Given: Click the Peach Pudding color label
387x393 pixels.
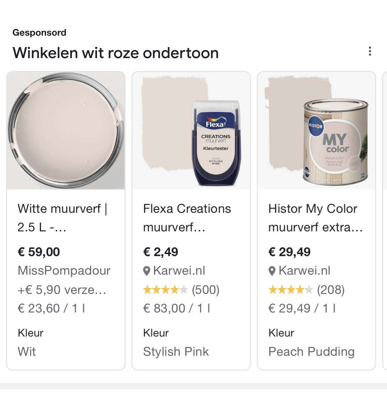Looking at the screenshot, I should click(312, 352).
